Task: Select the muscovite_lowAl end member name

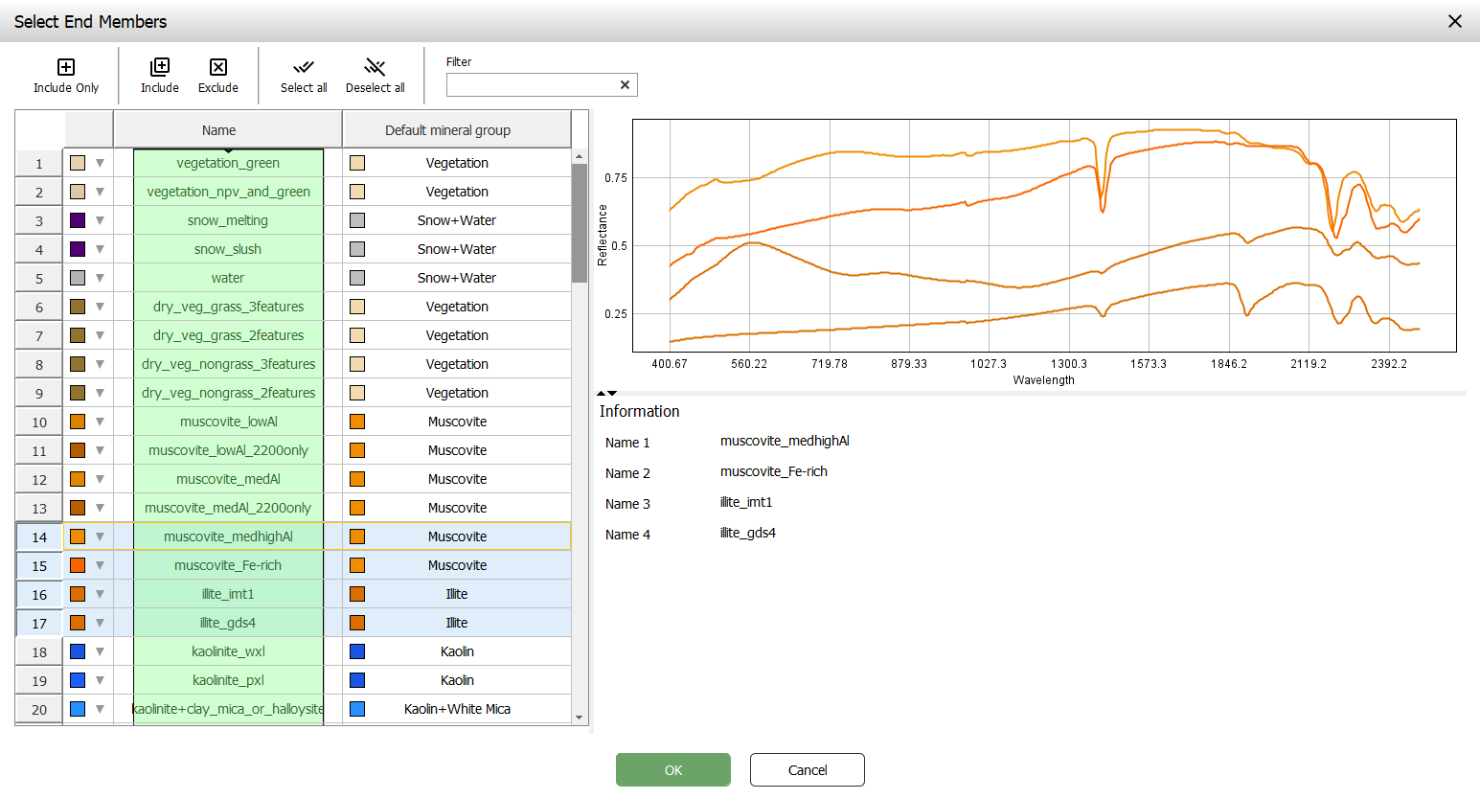Action: (x=228, y=422)
